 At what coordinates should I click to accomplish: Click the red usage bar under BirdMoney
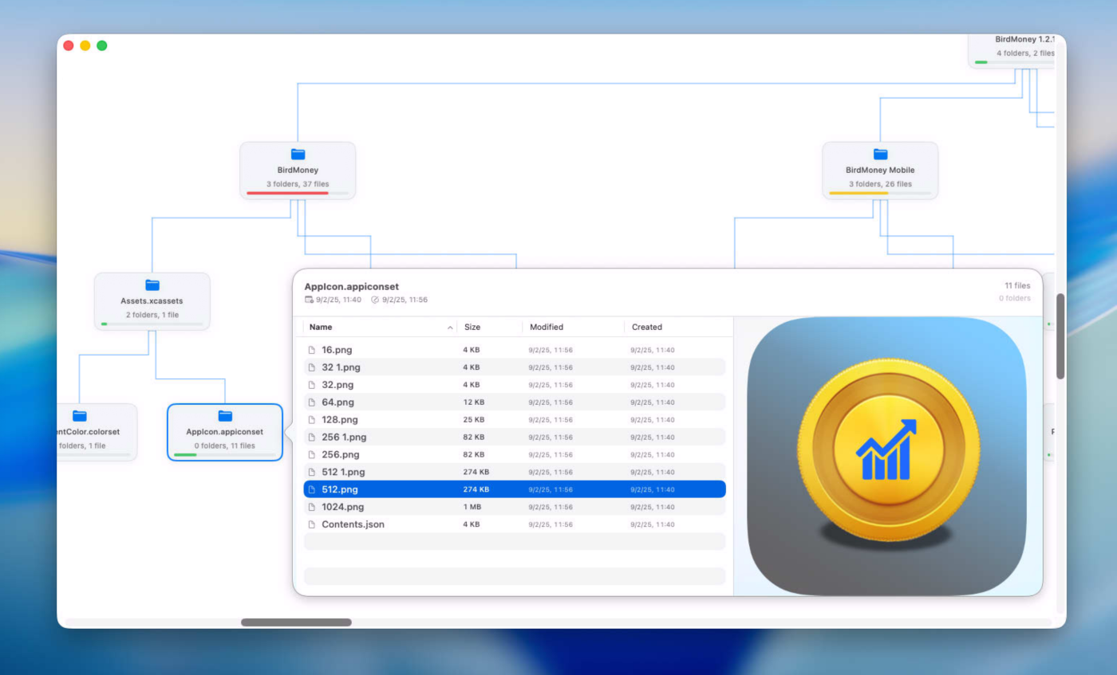(287, 193)
